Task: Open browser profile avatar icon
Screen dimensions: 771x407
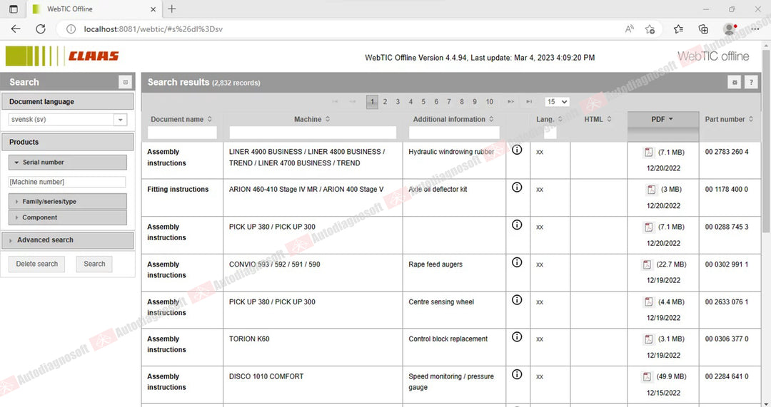Action: click(x=729, y=29)
